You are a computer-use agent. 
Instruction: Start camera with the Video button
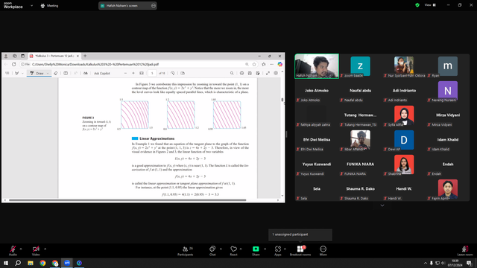36,250
